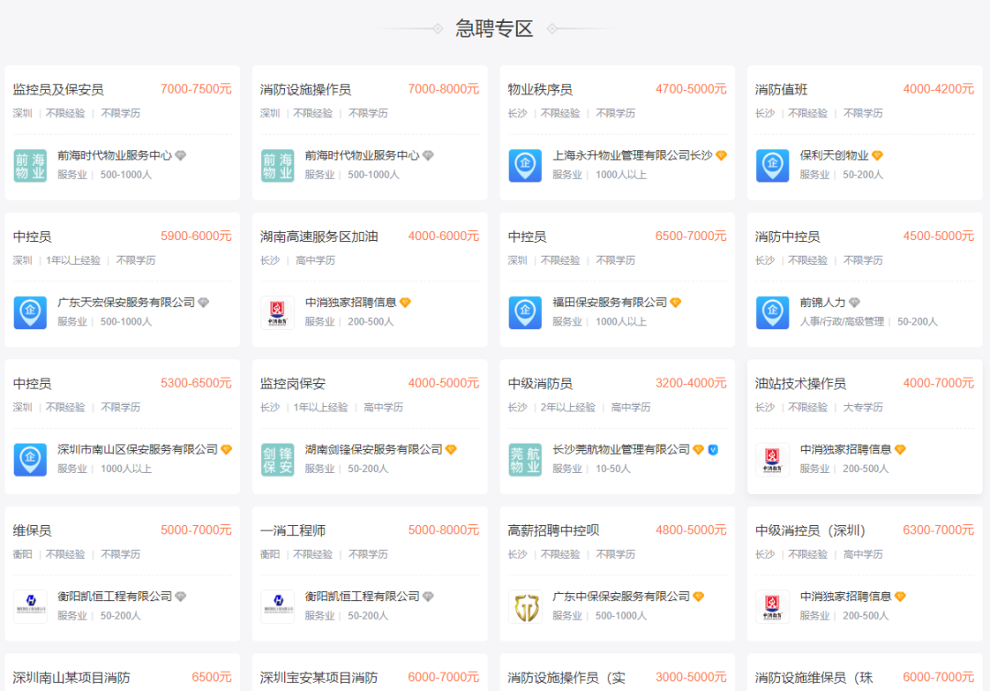
Task: View the 一消工程师 job listing
Action: (293, 531)
